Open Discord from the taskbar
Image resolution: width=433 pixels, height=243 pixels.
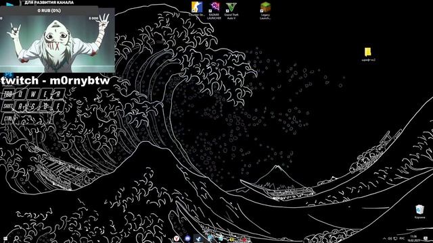[x=187, y=238]
